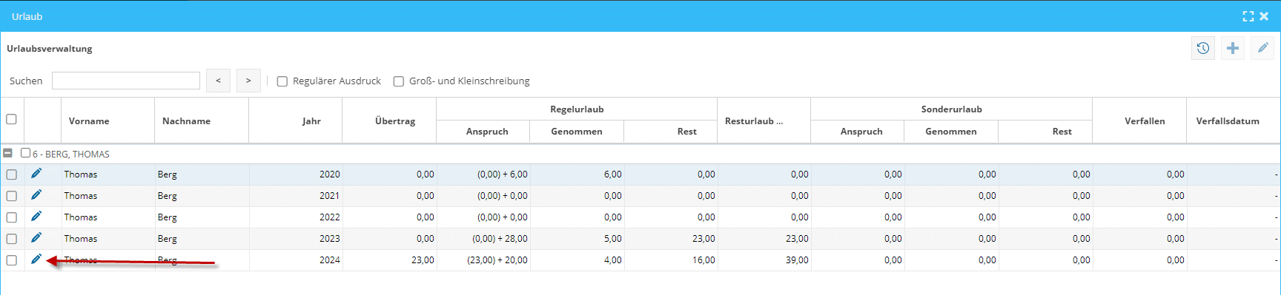The image size is (1281, 295).
Task: Edit the 2023 row with pencil icon
Action: (x=36, y=238)
